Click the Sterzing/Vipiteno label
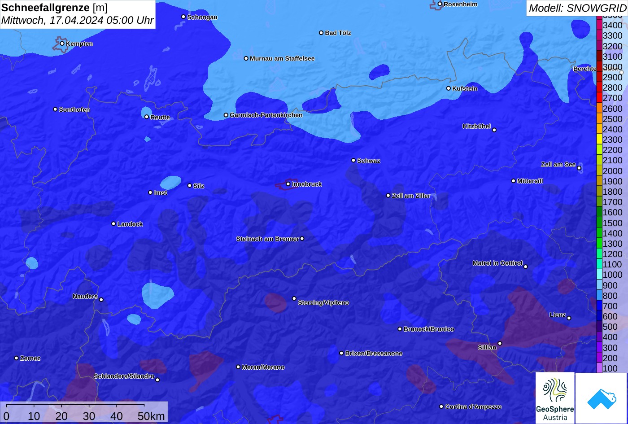Image resolution: width=628 pixels, height=424 pixels. click(x=323, y=303)
